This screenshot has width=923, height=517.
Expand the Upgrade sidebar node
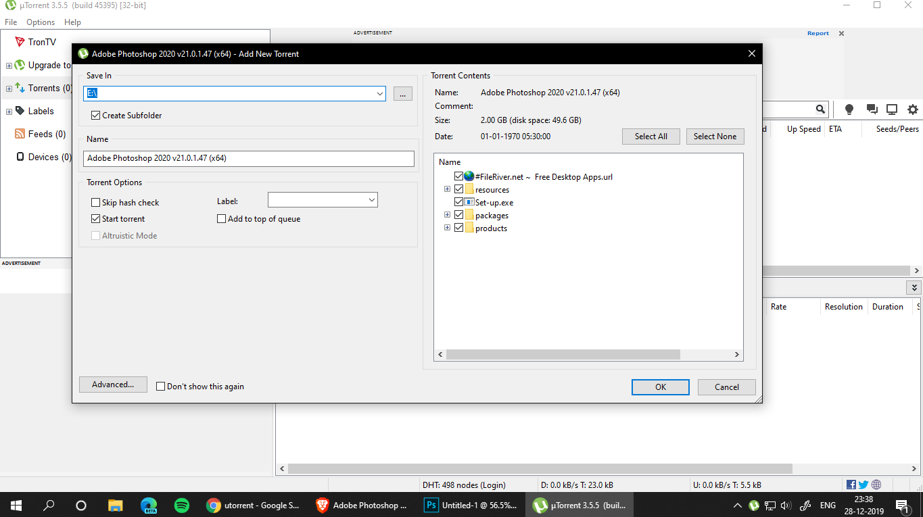9,66
